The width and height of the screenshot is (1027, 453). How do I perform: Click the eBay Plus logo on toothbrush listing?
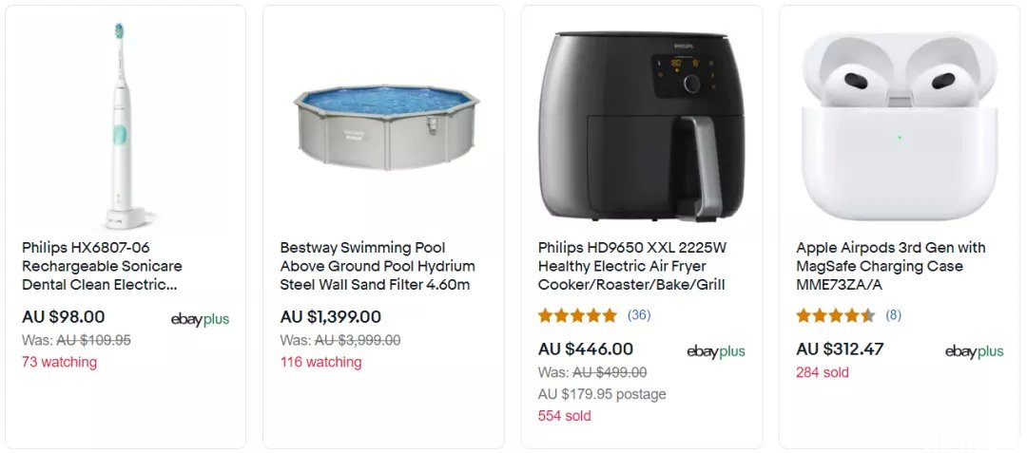tap(200, 320)
